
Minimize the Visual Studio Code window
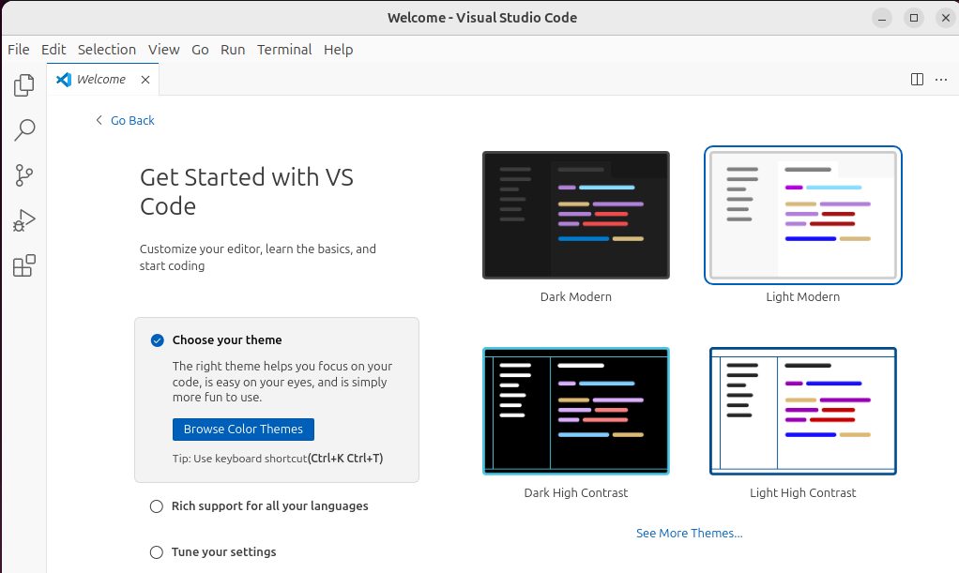click(882, 18)
